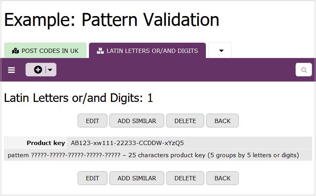This screenshot has width=316, height=196.
Task: Click the magnifier search icon
Action: point(304,70)
